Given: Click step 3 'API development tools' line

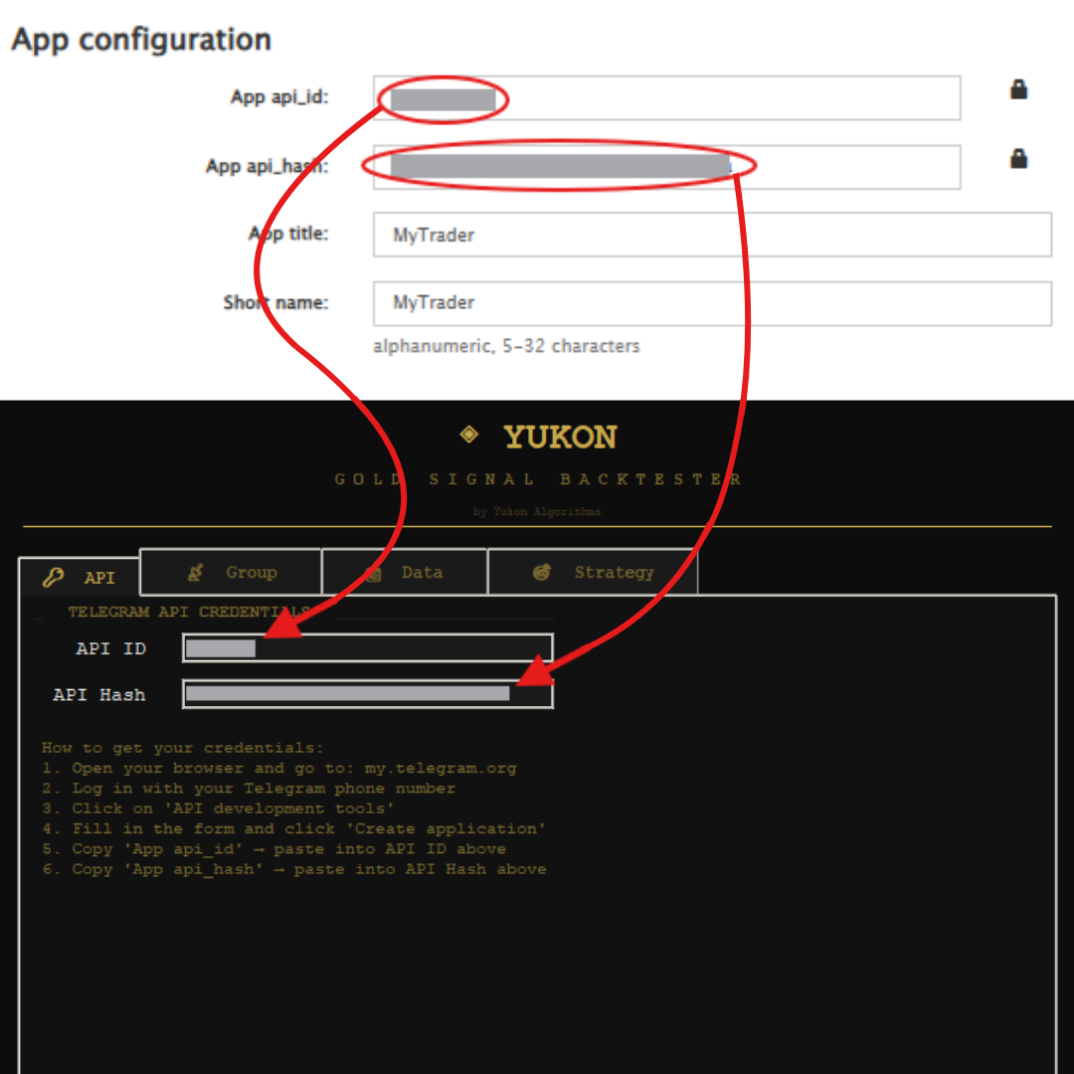Looking at the screenshot, I should pyautogui.click(x=218, y=808).
